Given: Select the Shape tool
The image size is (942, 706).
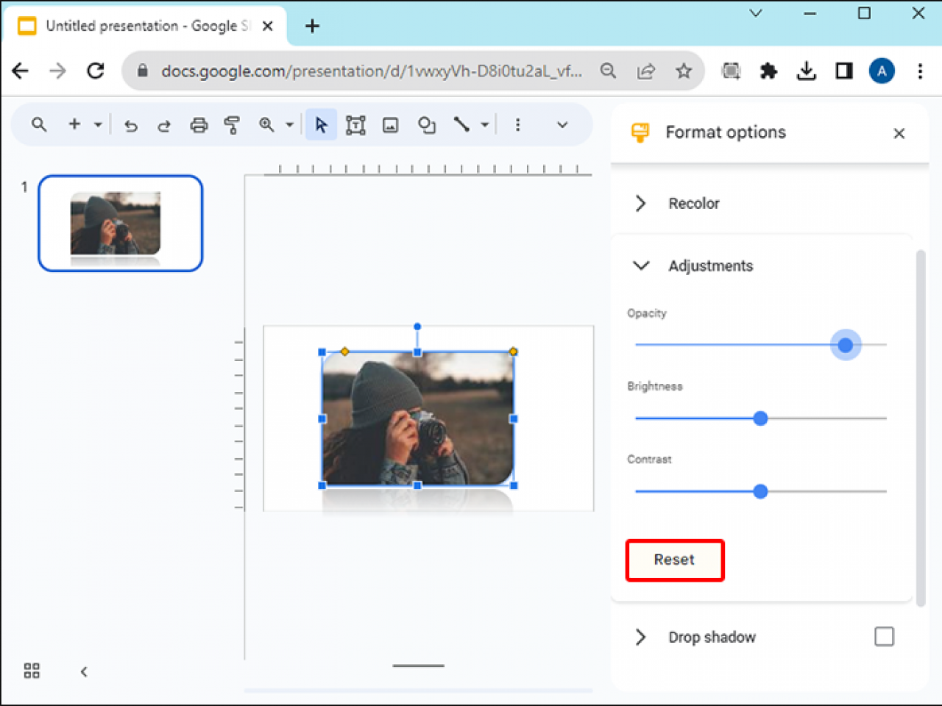Looking at the screenshot, I should pyautogui.click(x=427, y=124).
